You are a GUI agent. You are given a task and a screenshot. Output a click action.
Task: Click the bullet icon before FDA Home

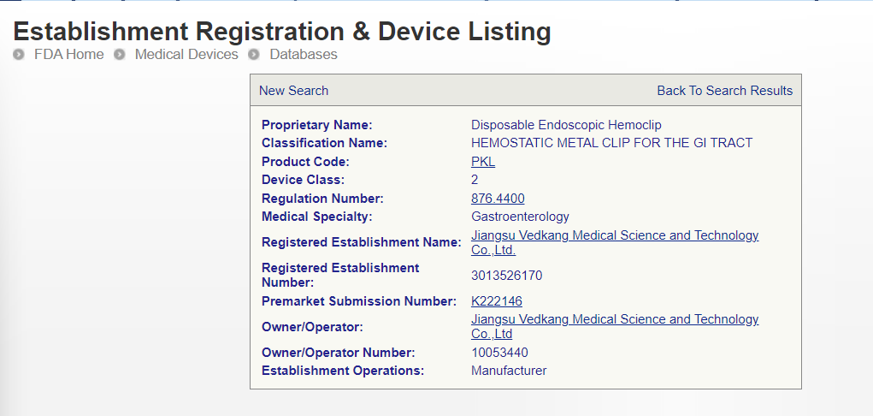tap(19, 55)
